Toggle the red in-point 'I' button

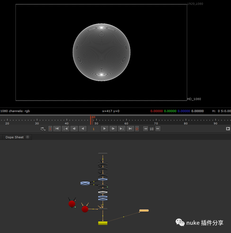50,129
